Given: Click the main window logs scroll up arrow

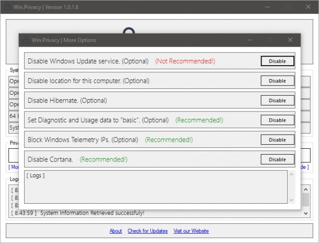Looking at the screenshot, I should coord(306,189).
